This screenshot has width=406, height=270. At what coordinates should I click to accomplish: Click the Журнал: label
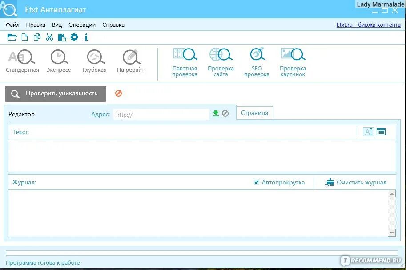point(24,182)
